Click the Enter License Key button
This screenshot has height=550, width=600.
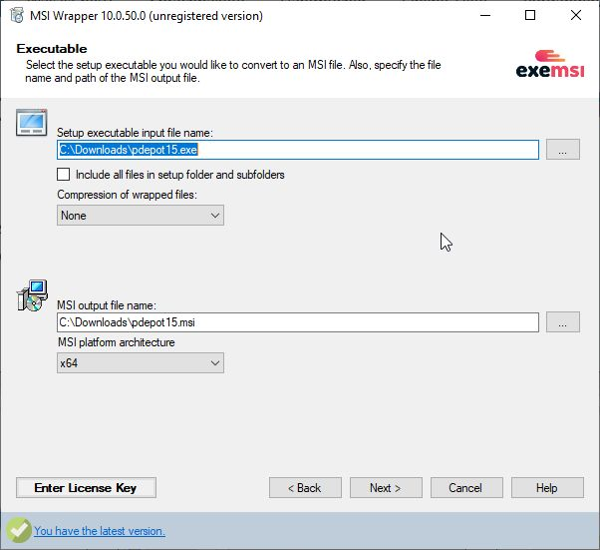(86, 487)
